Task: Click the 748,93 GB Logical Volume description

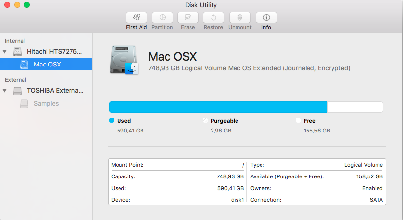Action: [249, 68]
